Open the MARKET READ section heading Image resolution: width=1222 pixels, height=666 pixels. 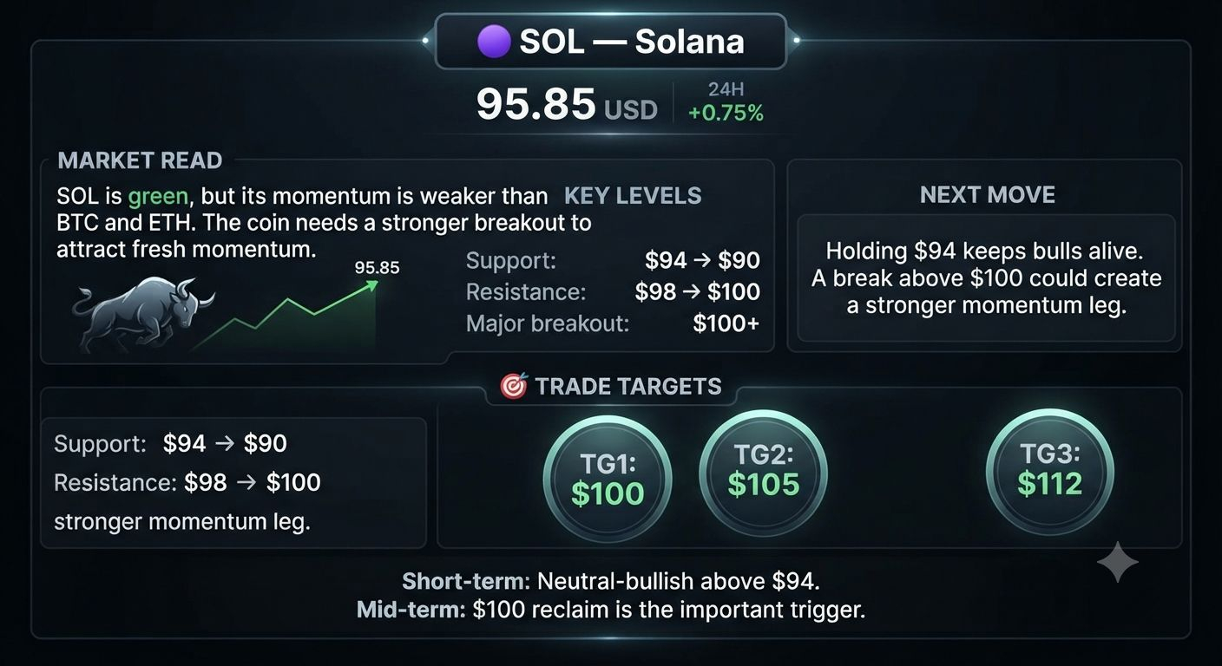click(x=140, y=160)
